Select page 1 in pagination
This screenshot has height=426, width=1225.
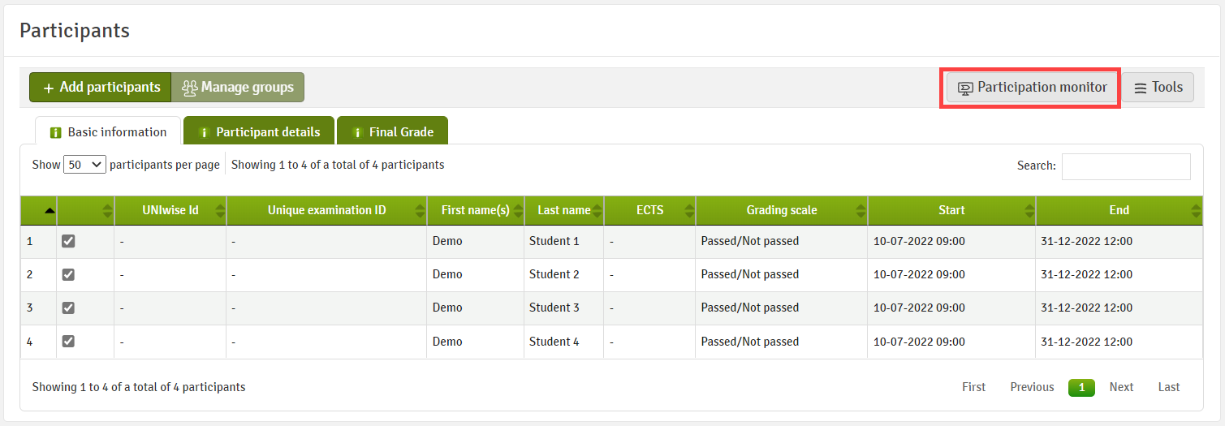[x=1081, y=387]
